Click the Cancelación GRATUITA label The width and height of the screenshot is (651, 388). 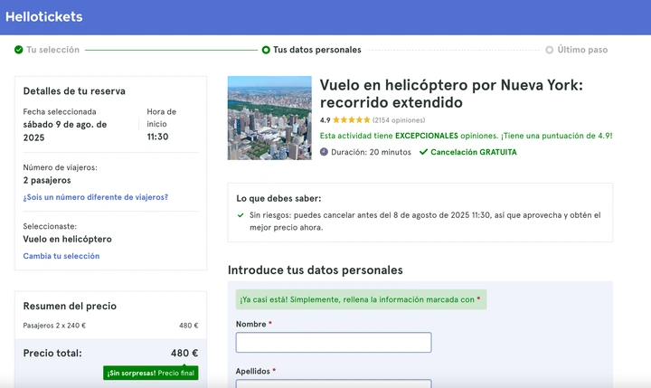tap(474, 152)
